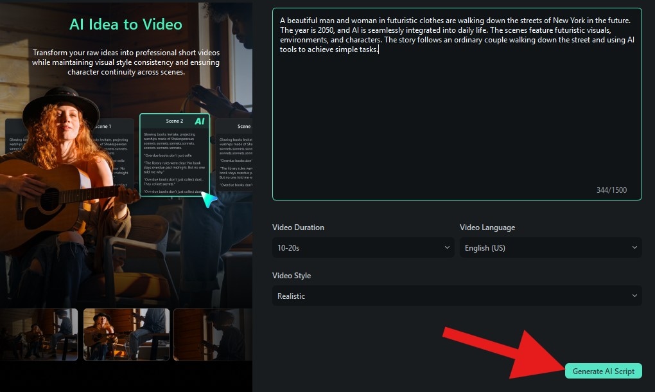Click inside the idea prompt text box

click(x=457, y=104)
